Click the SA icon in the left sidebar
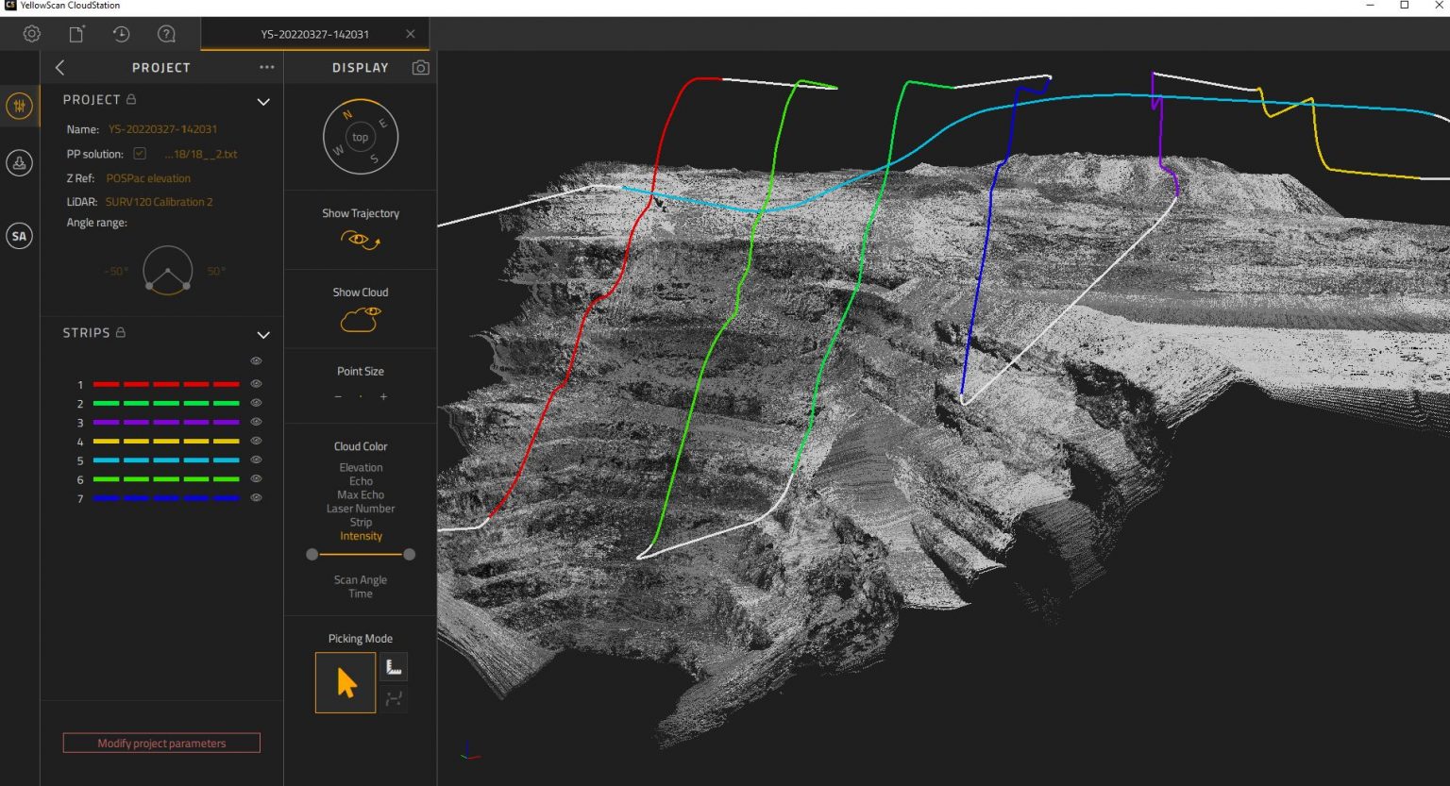1450x786 pixels. [x=19, y=236]
